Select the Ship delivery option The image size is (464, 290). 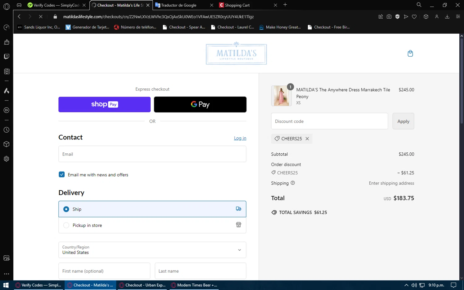(152, 209)
